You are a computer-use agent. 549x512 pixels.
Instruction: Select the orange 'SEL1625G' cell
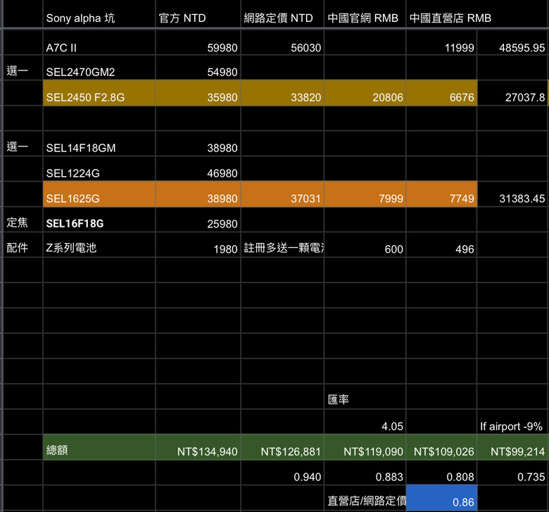pyautogui.click(x=99, y=194)
